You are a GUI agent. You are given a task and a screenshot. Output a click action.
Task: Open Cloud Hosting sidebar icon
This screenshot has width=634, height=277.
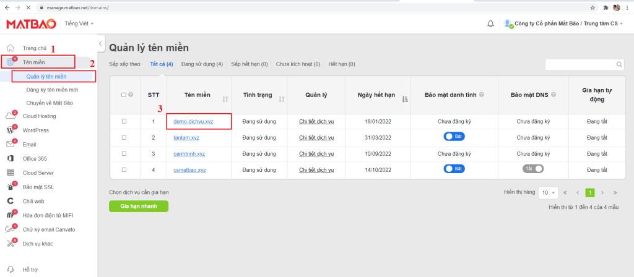coord(11,116)
